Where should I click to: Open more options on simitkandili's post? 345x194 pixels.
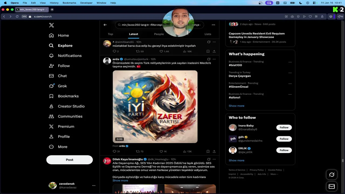(x=214, y=42)
